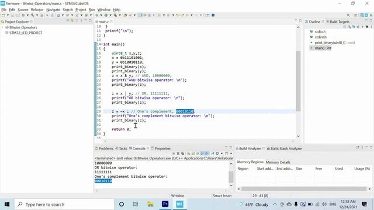Click the build hammer toolbar icon
Image resolution: width=374 pixels, height=210 pixels.
tap(33, 15)
